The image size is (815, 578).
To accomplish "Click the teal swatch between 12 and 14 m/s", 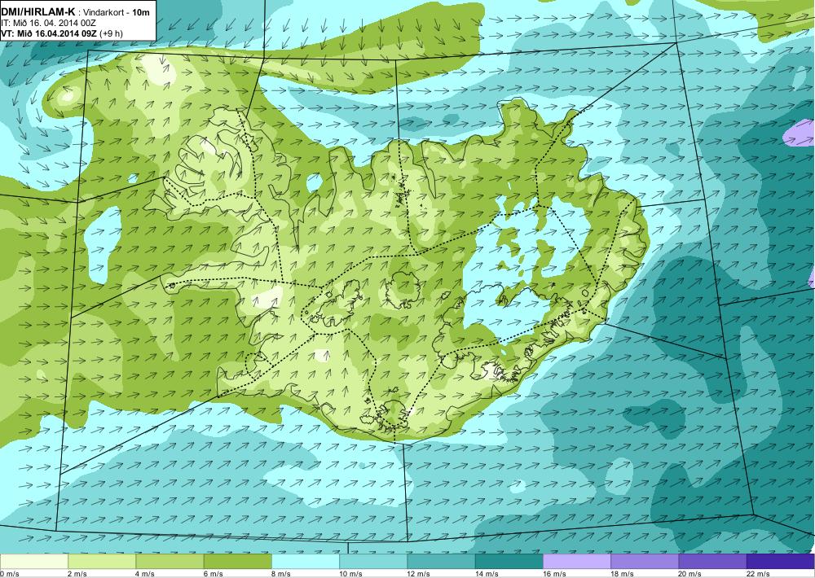I will pyautogui.click(x=441, y=562).
